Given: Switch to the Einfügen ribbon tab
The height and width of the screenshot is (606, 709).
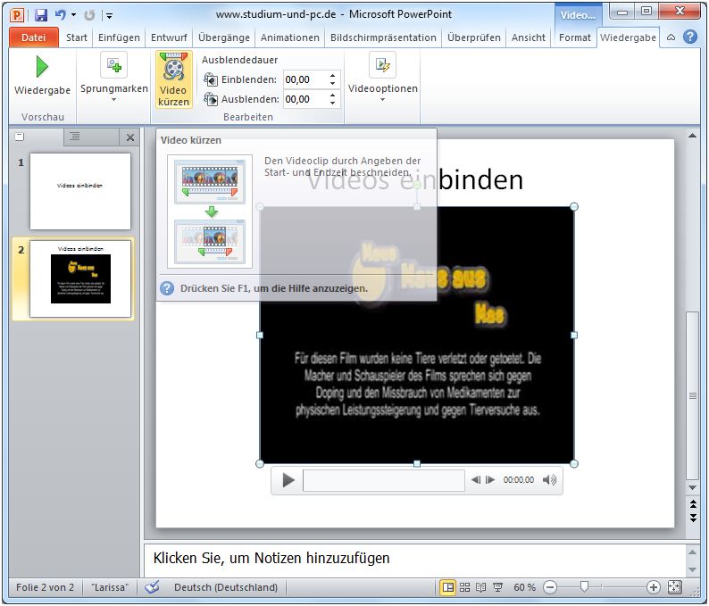Looking at the screenshot, I should pyautogui.click(x=119, y=37).
